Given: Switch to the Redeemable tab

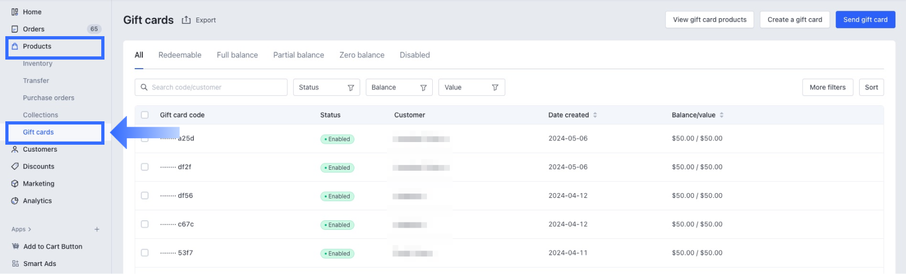Looking at the screenshot, I should click(180, 55).
